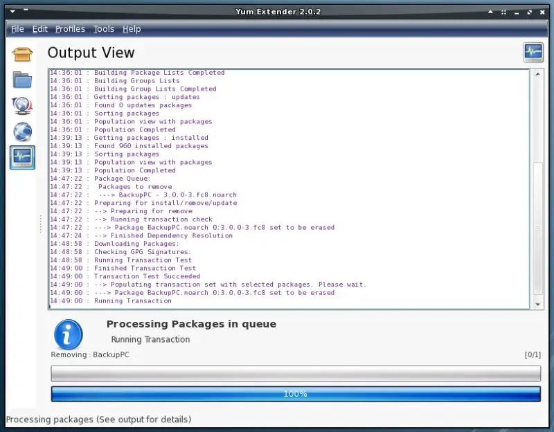Viewport: 554px width, 432px height.
Task: Open the Groups view folder icon
Action: 22,80
